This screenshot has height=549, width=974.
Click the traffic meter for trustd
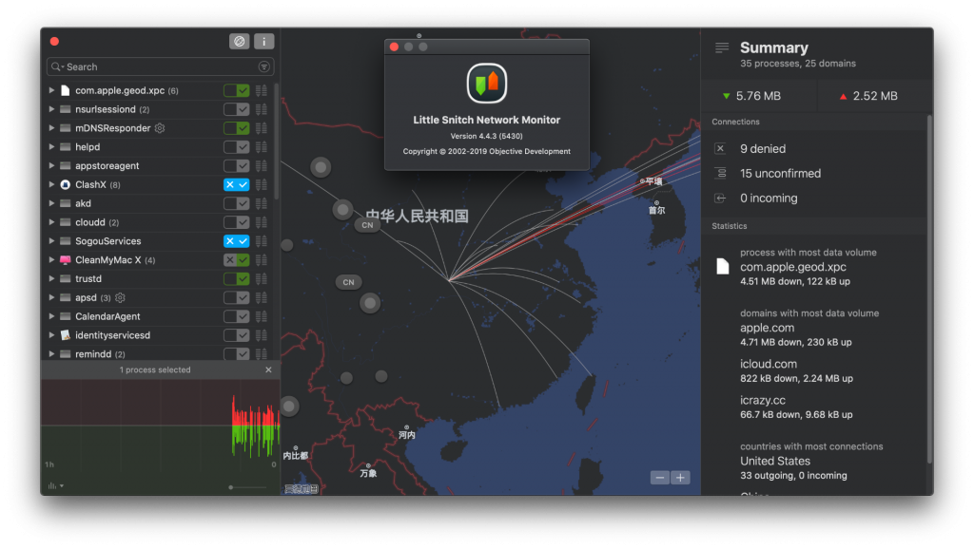pyautogui.click(x=262, y=279)
